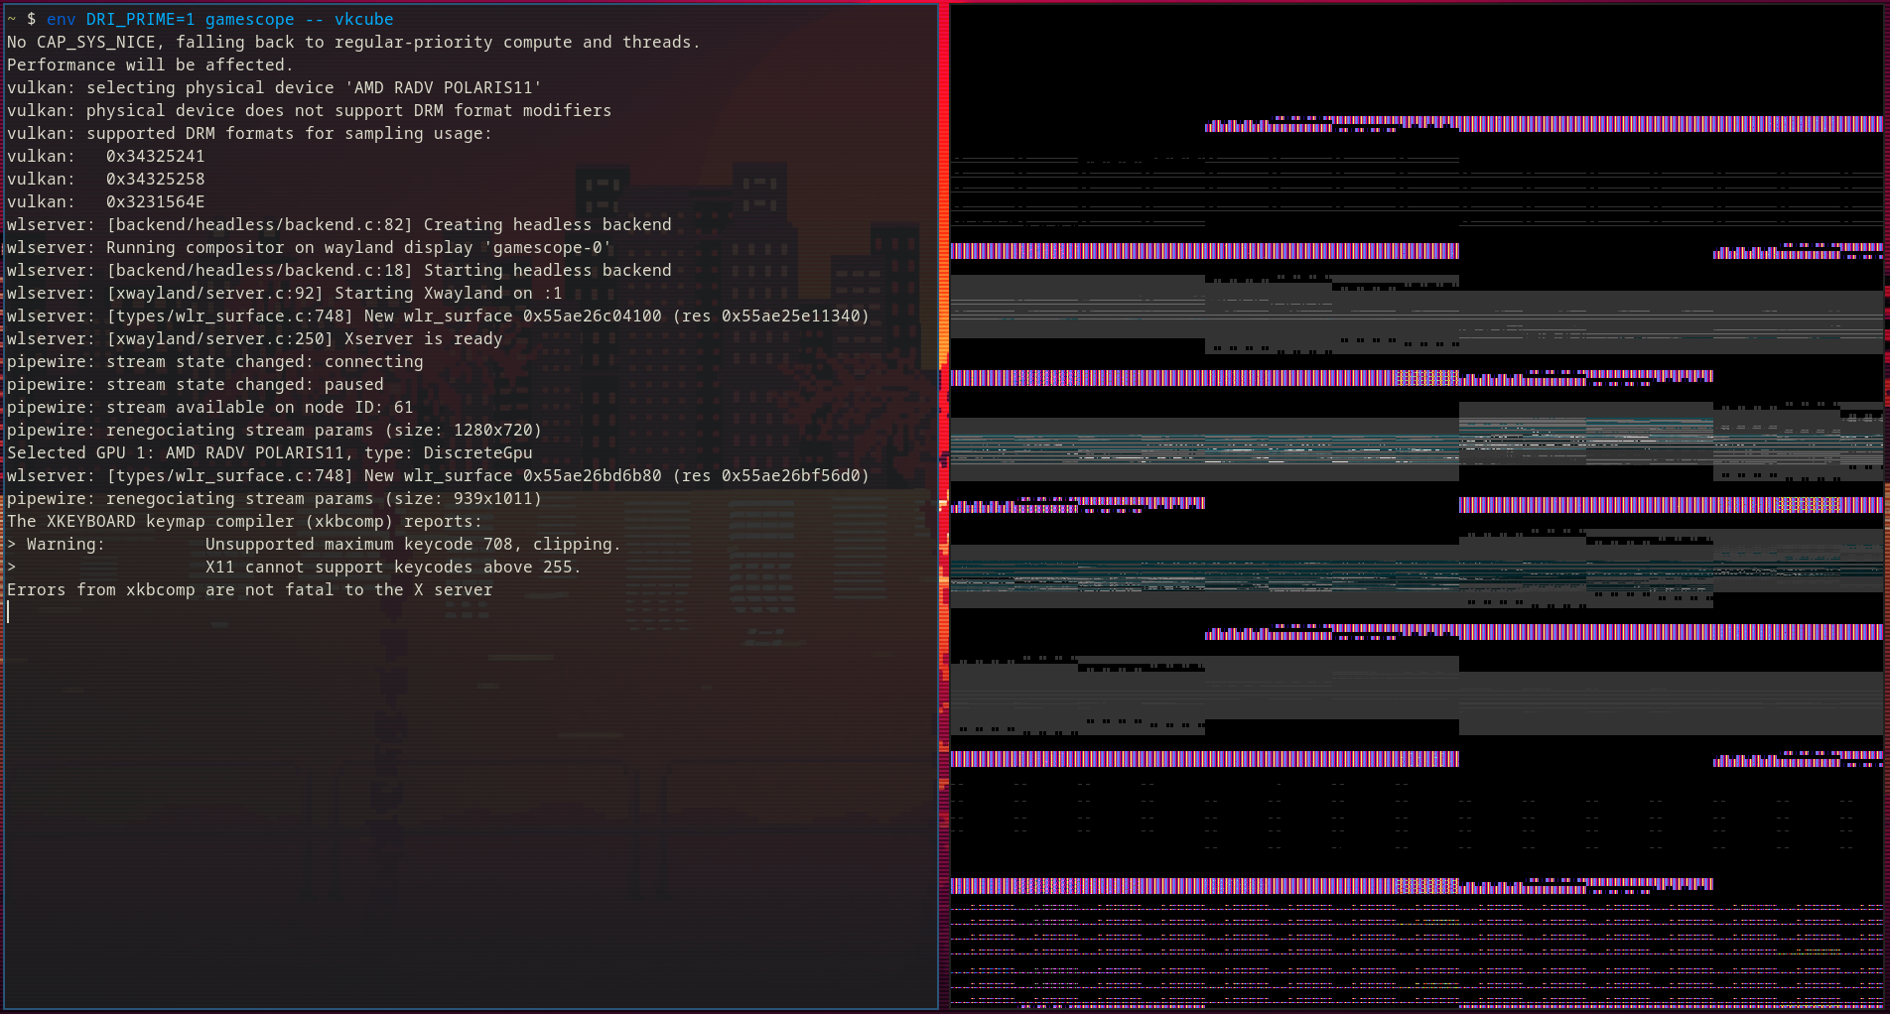This screenshot has width=1890, height=1014.
Task: Click the terminal cursor below the last line
Action: pos(9,612)
